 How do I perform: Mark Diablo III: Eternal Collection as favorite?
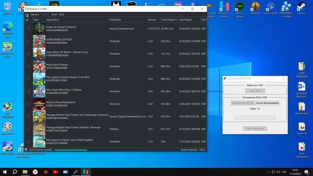(28, 28)
